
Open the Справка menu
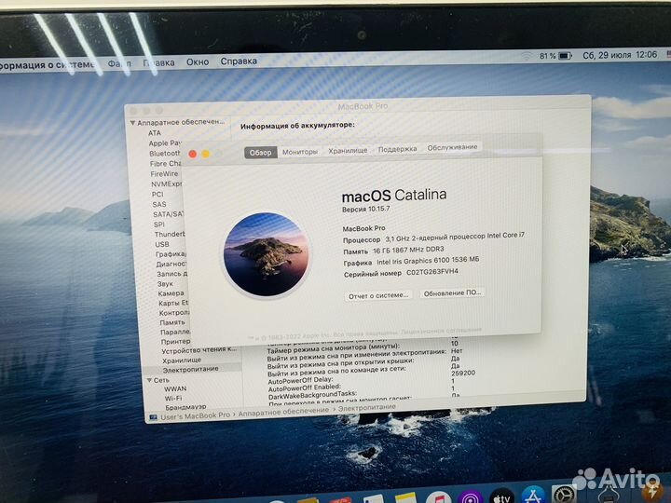pyautogui.click(x=239, y=61)
